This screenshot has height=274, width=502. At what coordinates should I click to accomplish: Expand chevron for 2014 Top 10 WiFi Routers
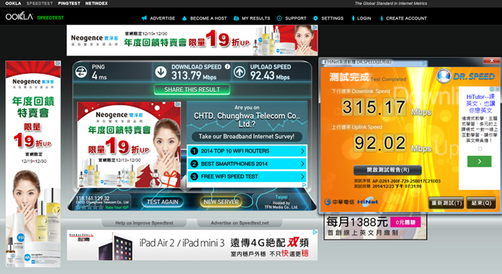[x=303, y=151]
